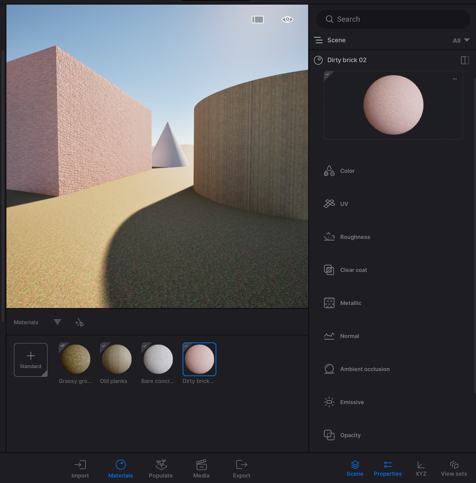Open the All filter dropdown
Viewport: 476px width, 483px height.
point(461,40)
